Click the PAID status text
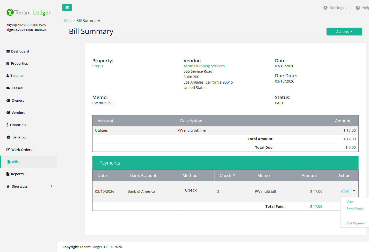Screen dimensions: 369x252 (279, 103)
